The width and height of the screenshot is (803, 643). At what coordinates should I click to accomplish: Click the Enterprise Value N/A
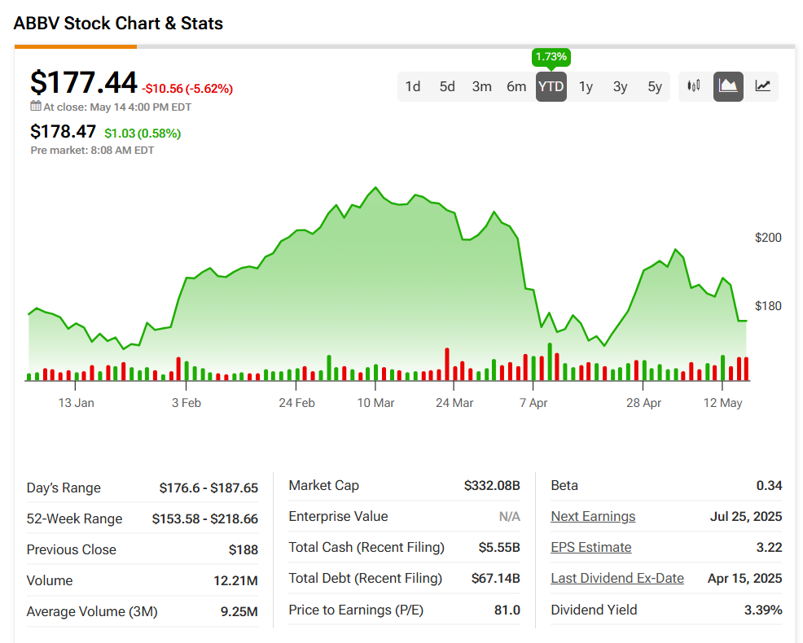click(510, 517)
